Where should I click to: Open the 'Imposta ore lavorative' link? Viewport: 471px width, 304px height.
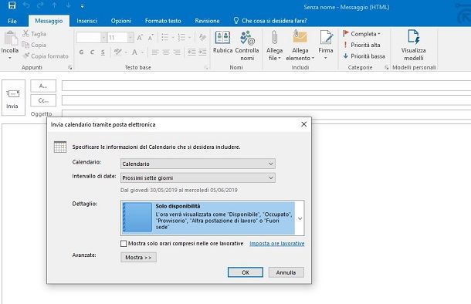pos(277,243)
